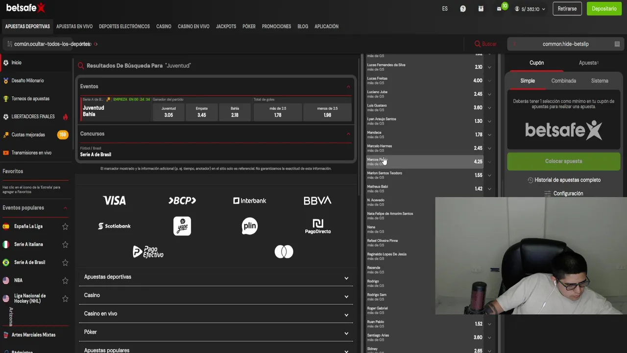This screenshot has height=353, width=627.
Task: Collapse the Eventos section chevron
Action: (348, 87)
